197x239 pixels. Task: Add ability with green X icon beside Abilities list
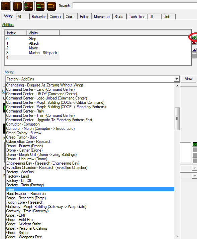point(194,37)
